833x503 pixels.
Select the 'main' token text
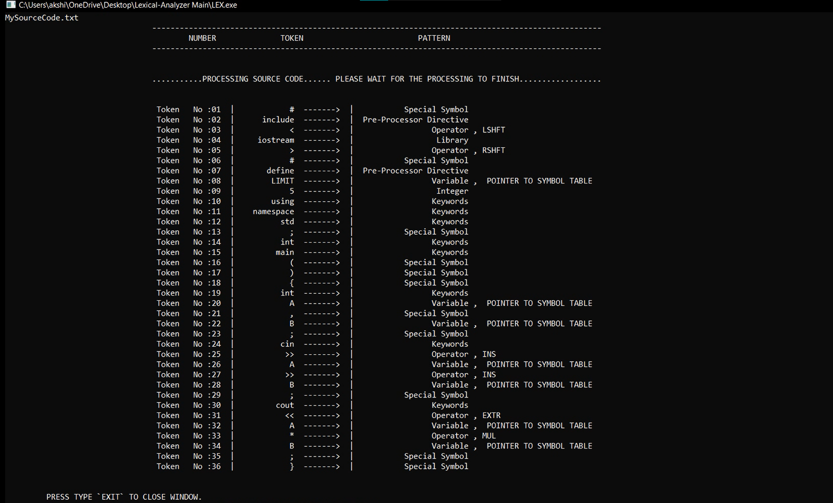[285, 252]
